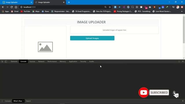This screenshot has width=185, height=104.
Task: Open the 10 Great Programm... bookmark
Action: point(82,12)
